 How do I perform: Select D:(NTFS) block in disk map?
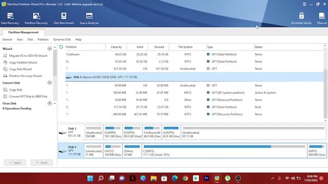pos(113,132)
